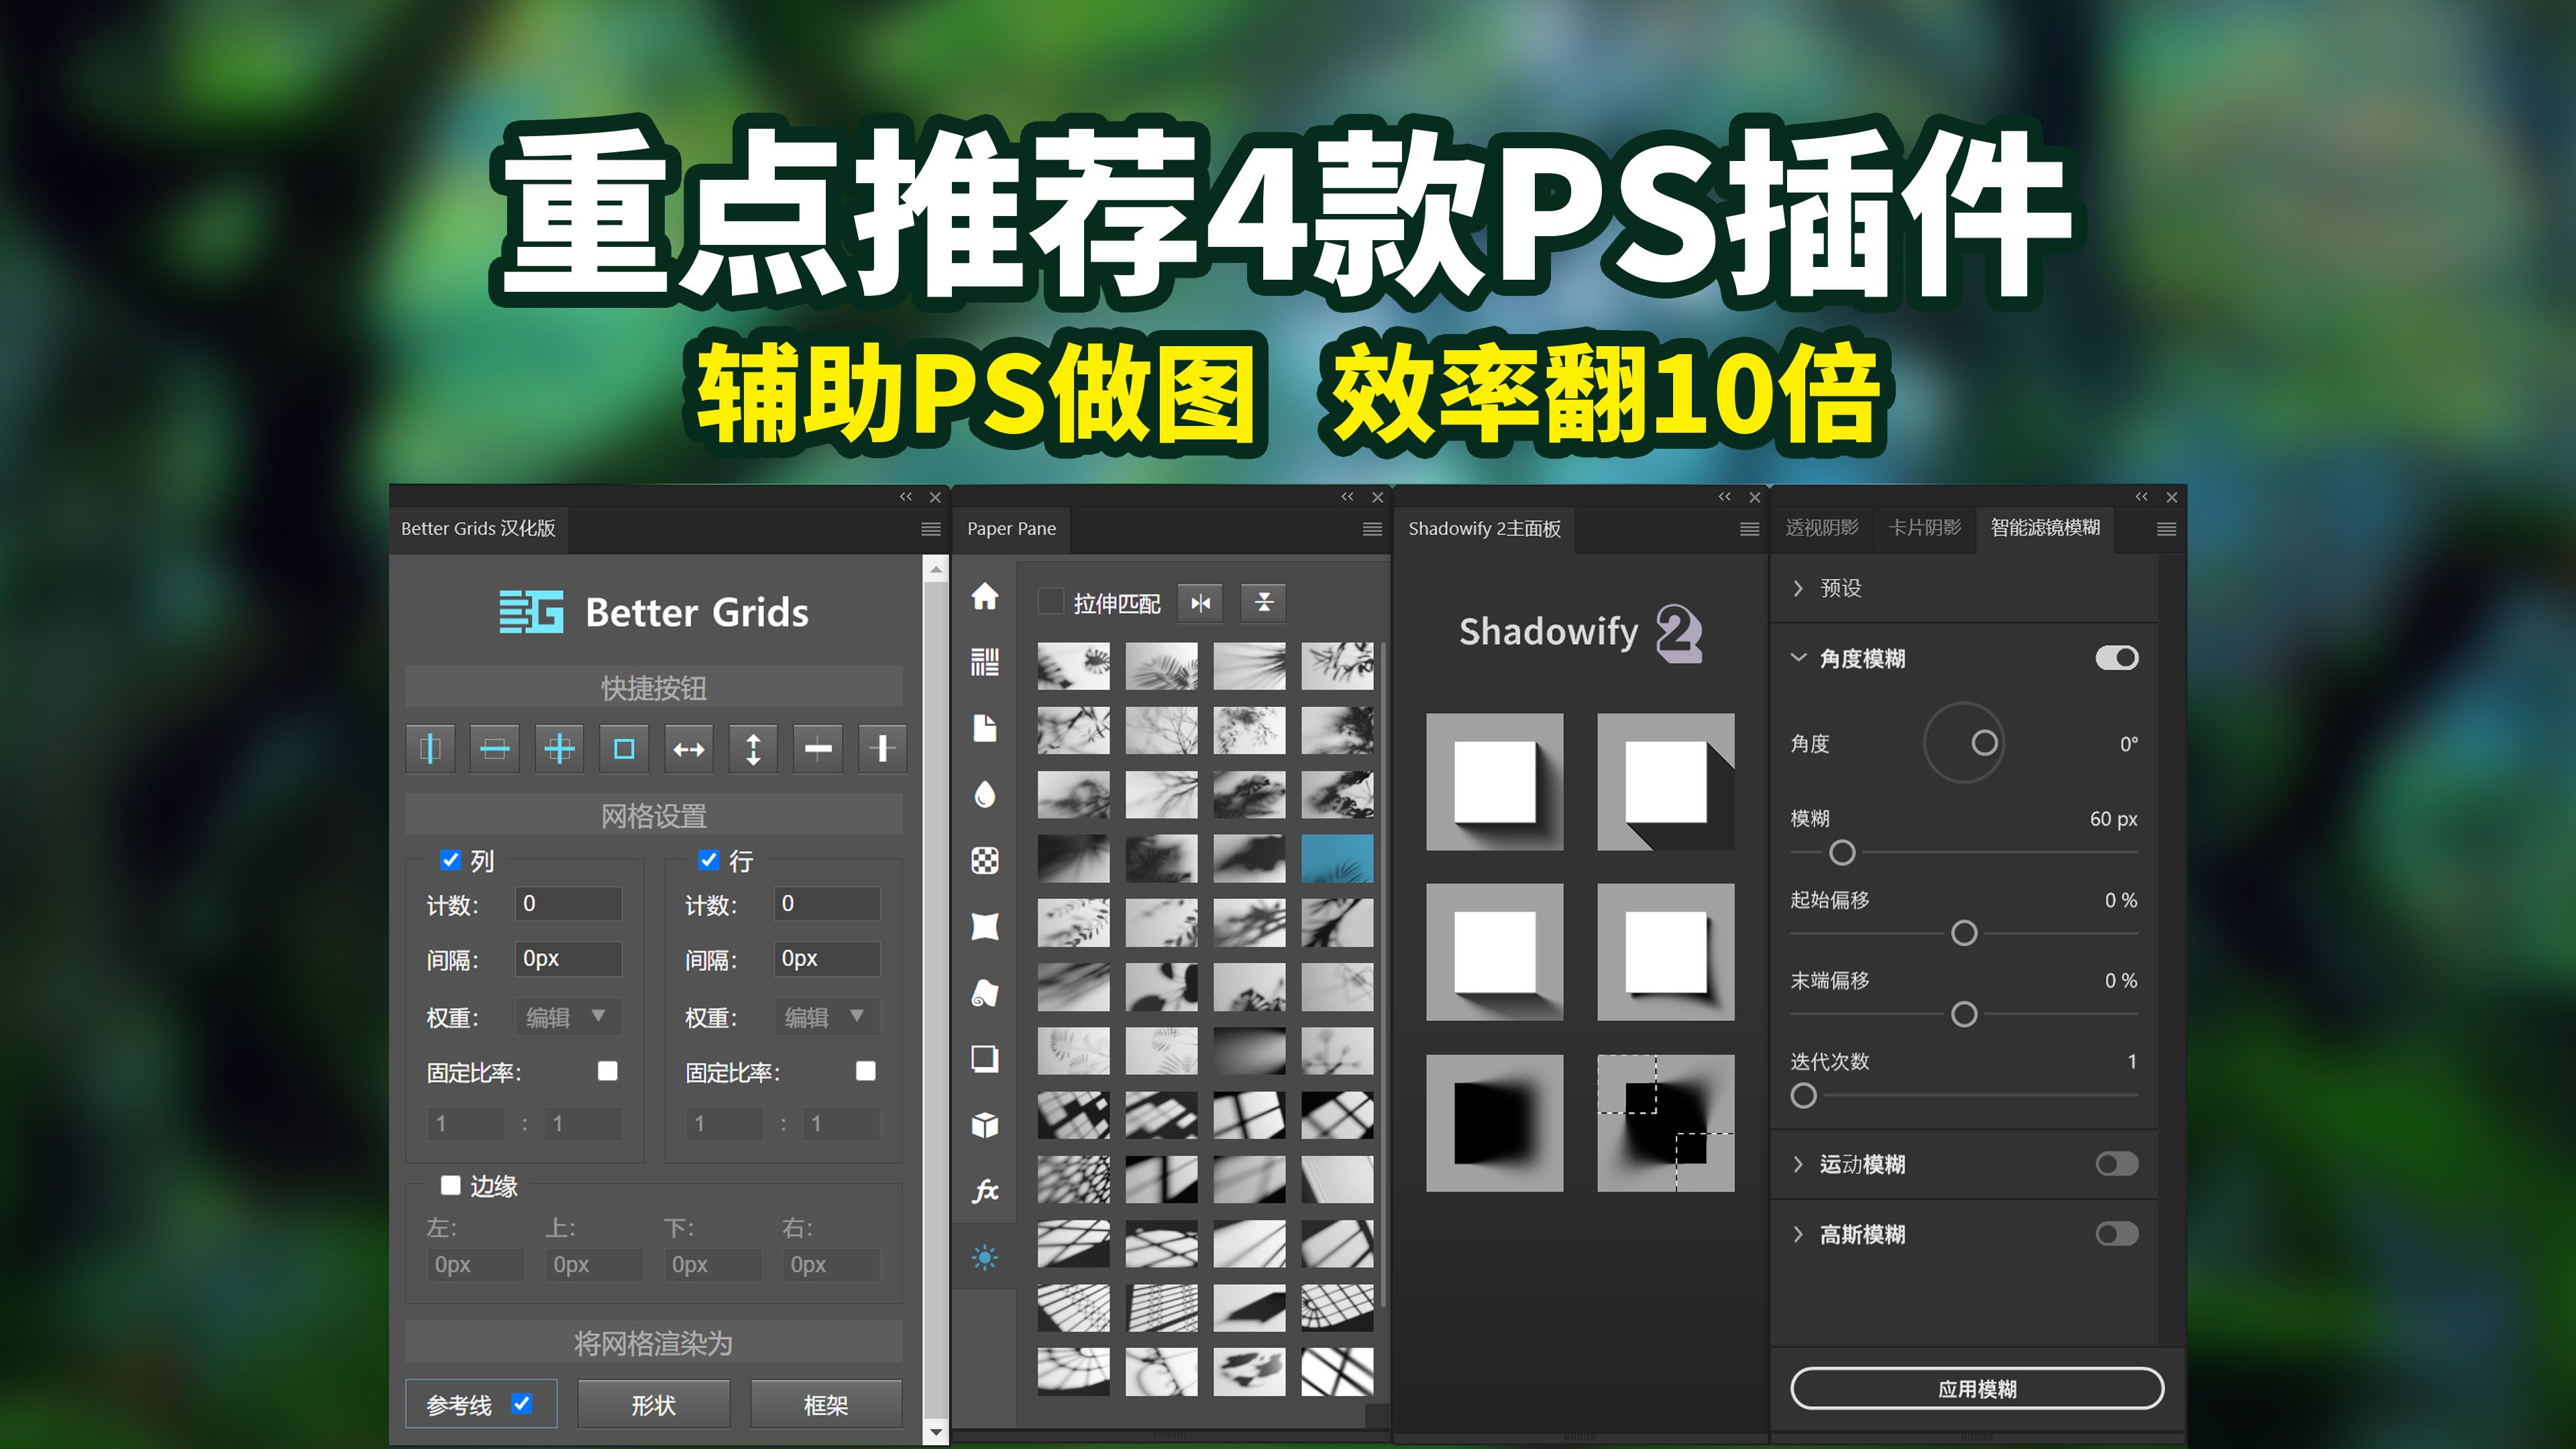The width and height of the screenshot is (2576, 1449).
Task: Click the horizontal line quick button
Action: (x=818, y=748)
